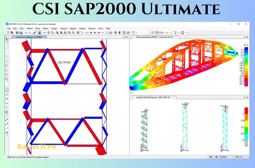255x168 pixels.
Task: Select the Pointer tool in left toolbar
Action: [7, 39]
